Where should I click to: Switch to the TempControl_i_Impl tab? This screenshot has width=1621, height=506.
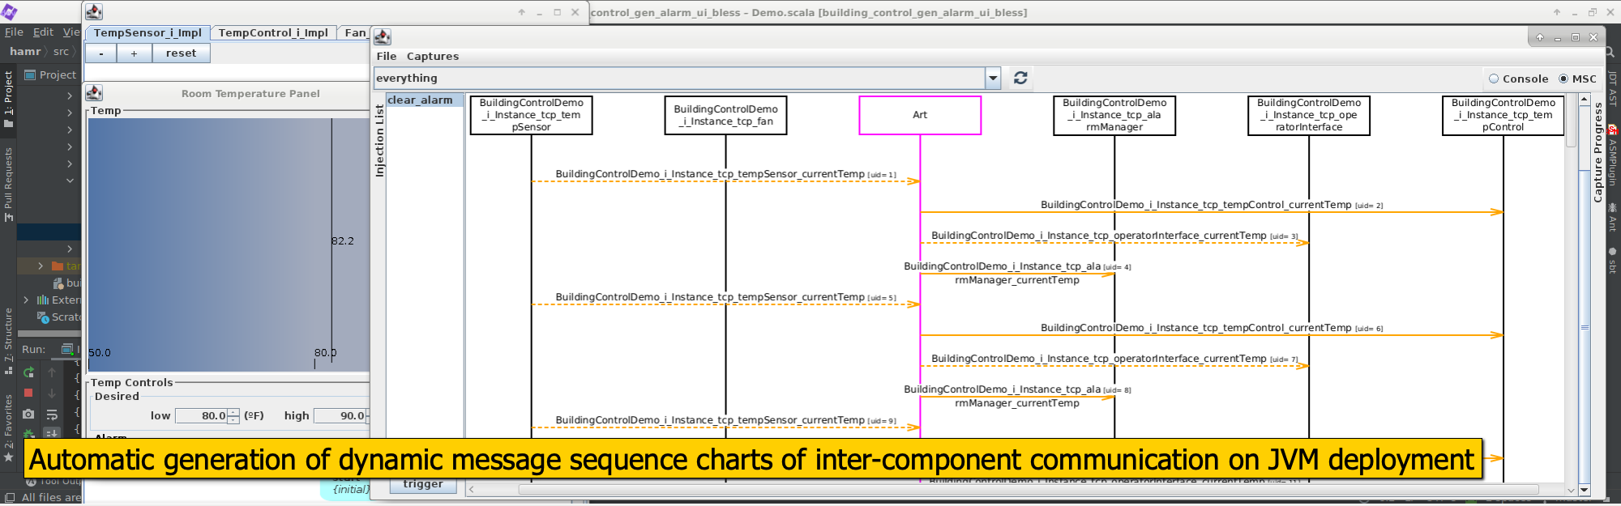point(273,33)
